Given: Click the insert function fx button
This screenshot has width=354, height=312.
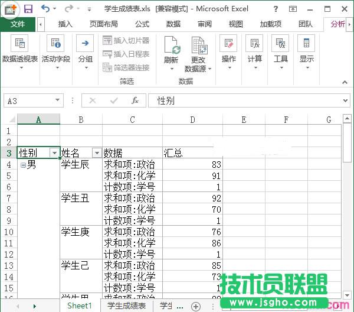Looking at the screenshot, I should click(x=135, y=101).
